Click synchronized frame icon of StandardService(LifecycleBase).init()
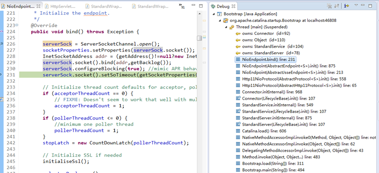Screen dimensions: 379x173 coord(238,111)
